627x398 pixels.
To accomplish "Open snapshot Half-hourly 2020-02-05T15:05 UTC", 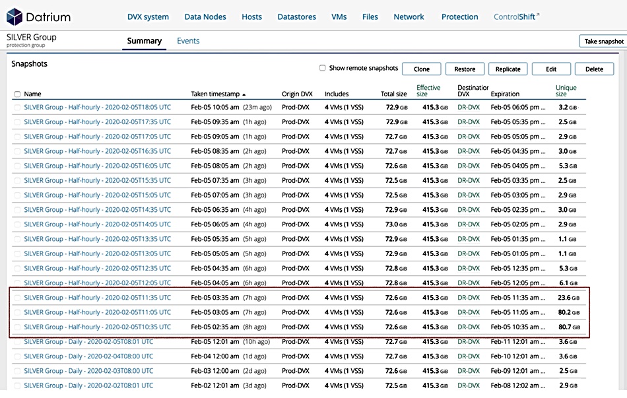I will pyautogui.click(x=97, y=195).
